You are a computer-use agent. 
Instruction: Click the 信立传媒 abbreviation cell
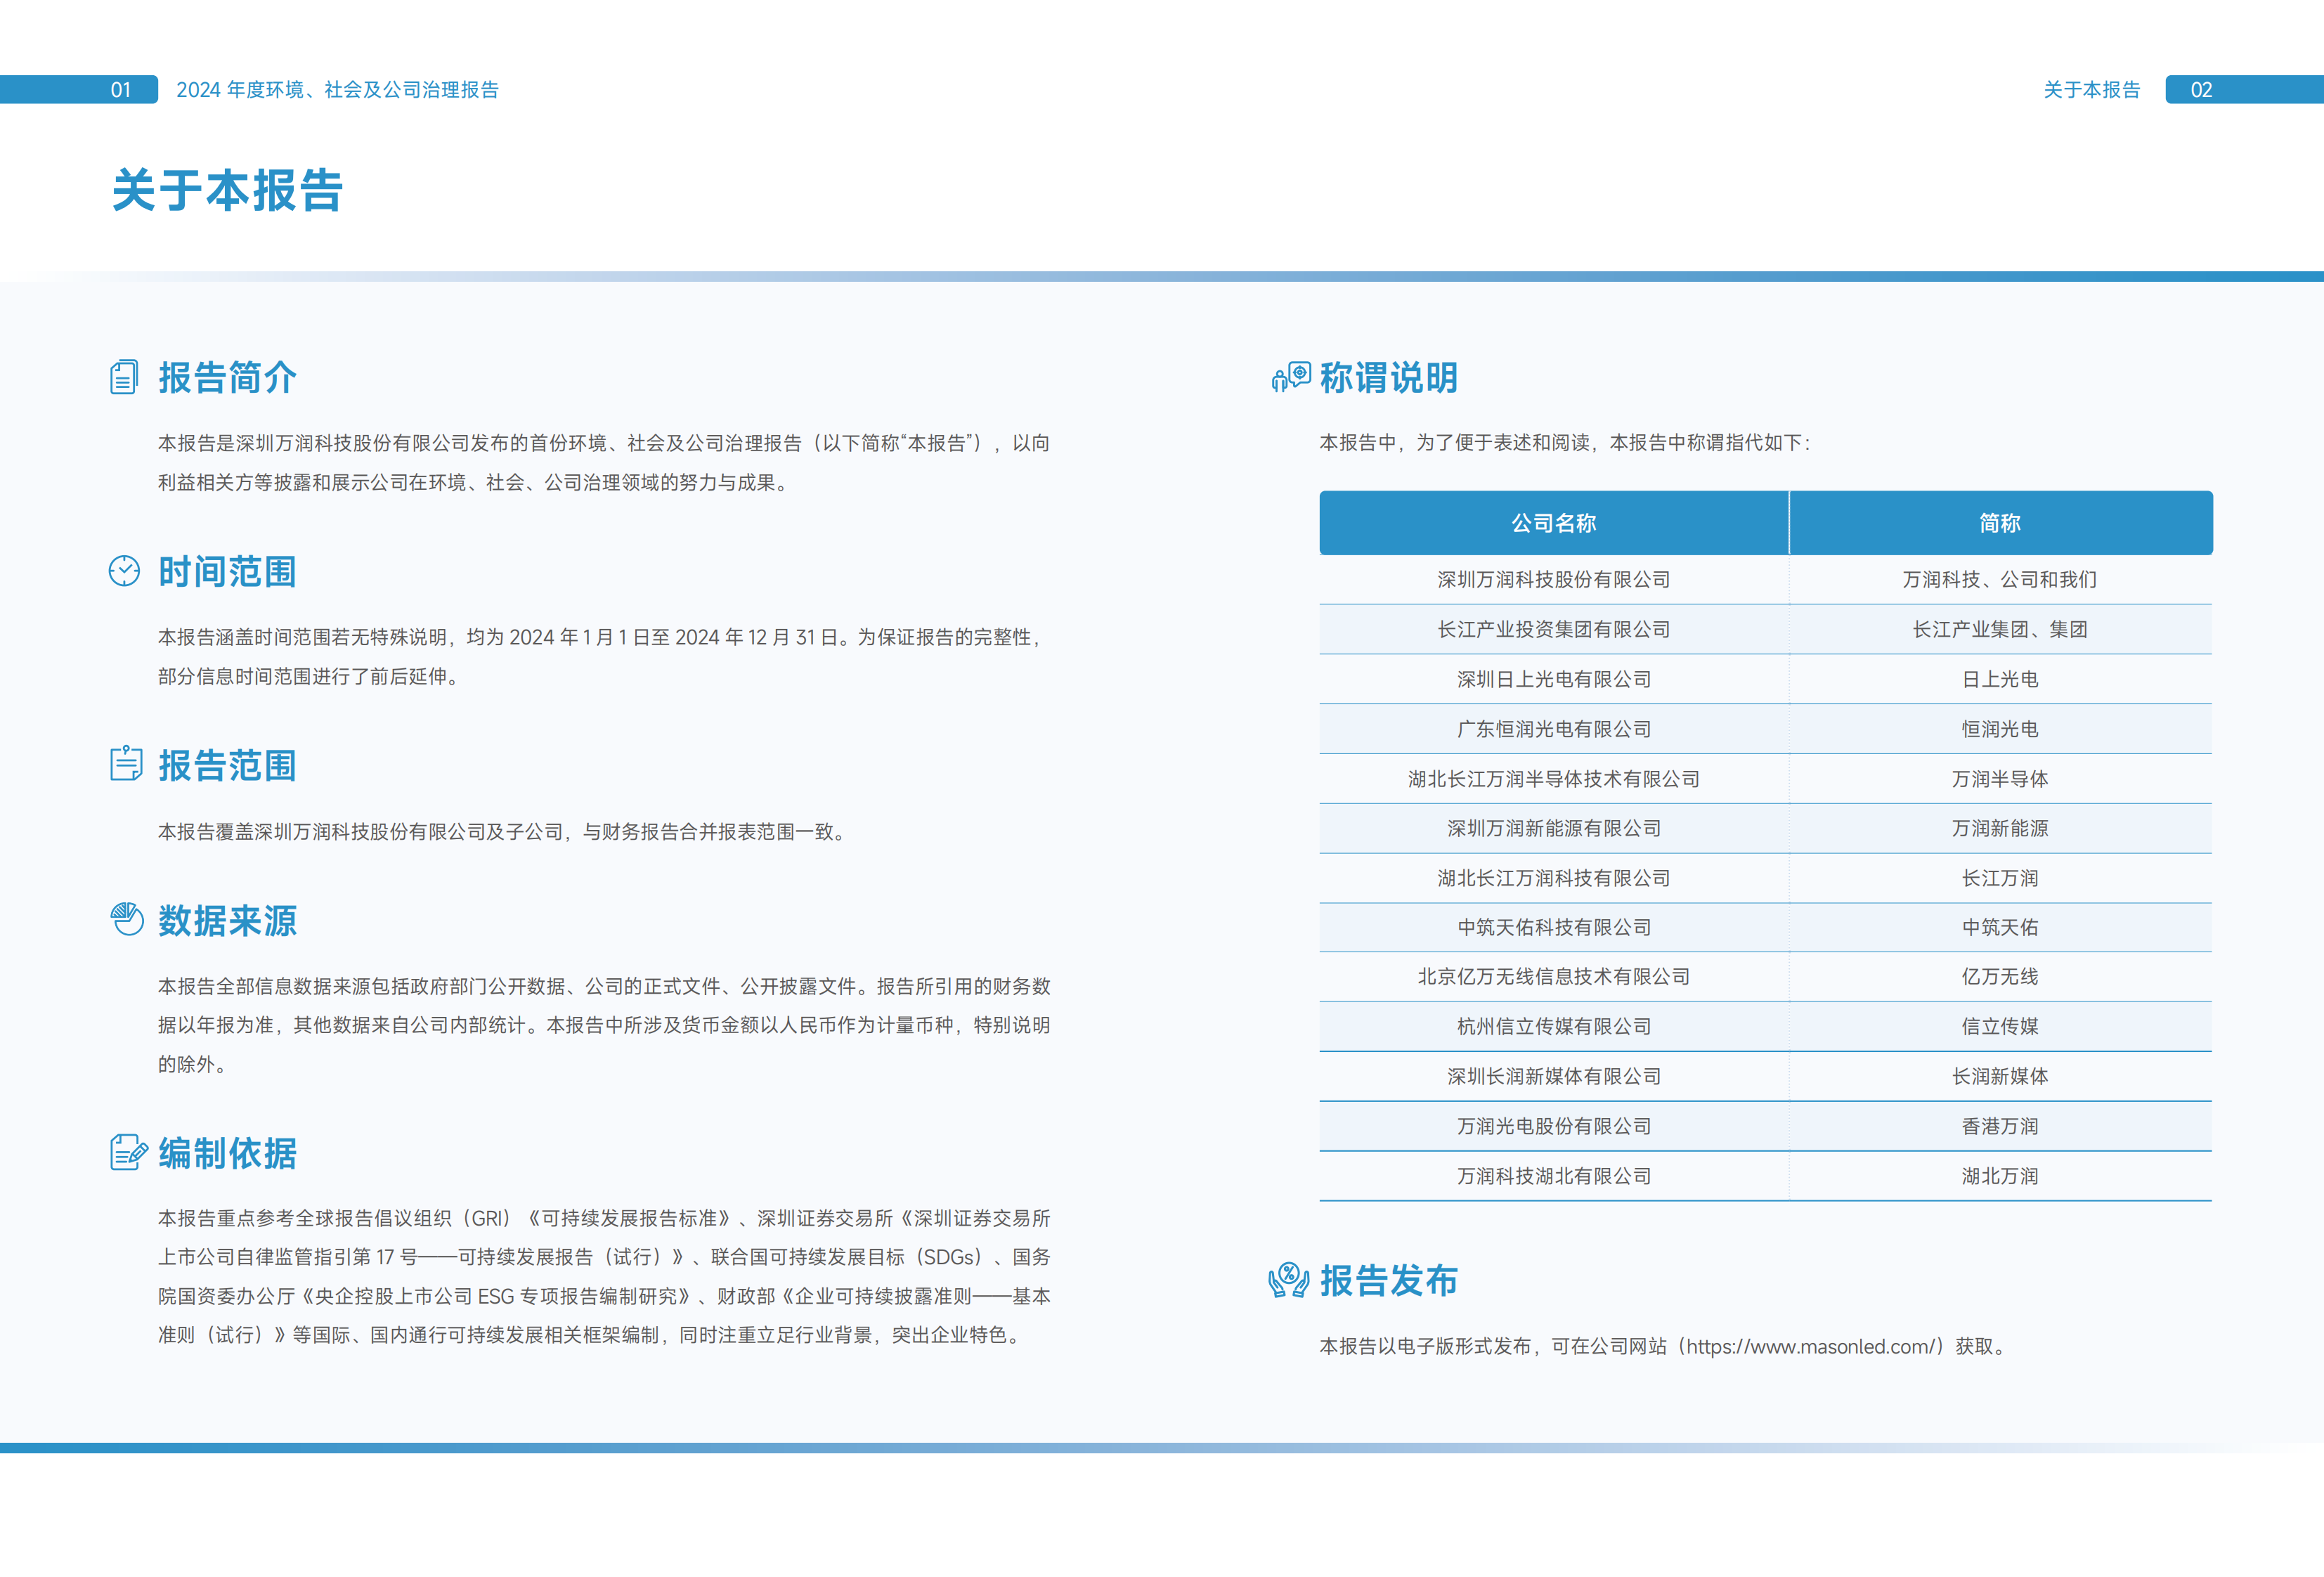coord(2000,1026)
